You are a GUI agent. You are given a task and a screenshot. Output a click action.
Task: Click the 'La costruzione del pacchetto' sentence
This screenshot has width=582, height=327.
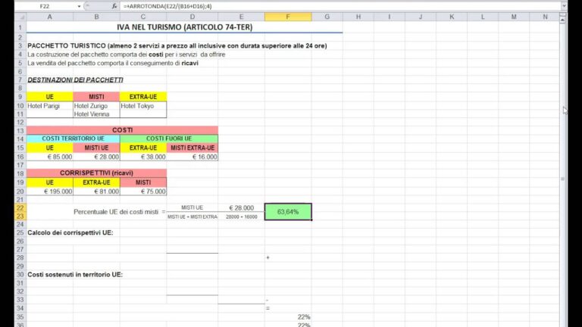coord(127,54)
